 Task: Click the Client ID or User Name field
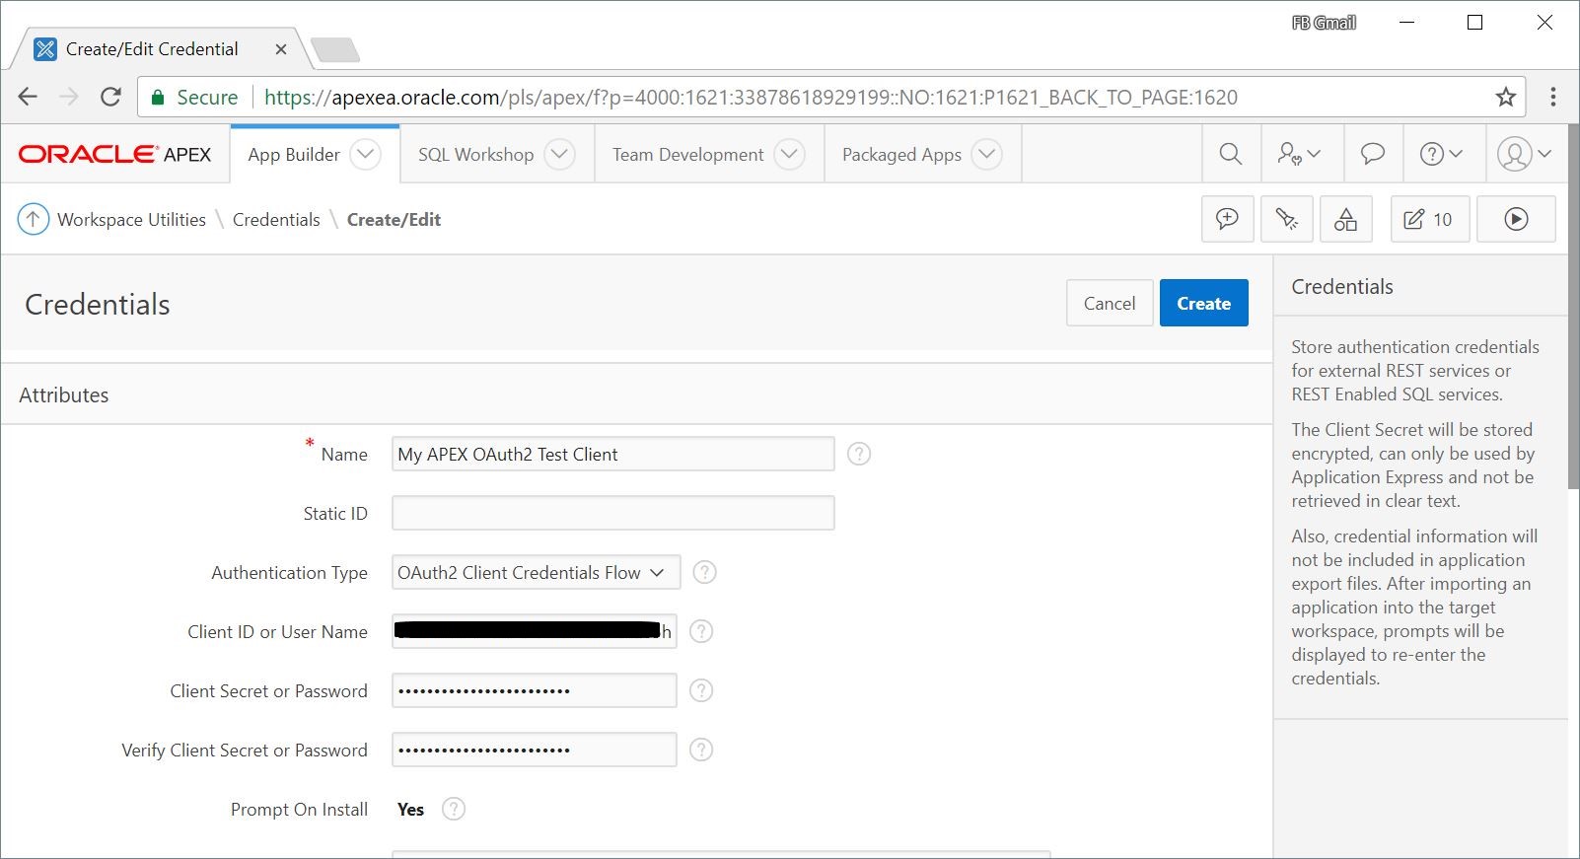tap(534, 631)
